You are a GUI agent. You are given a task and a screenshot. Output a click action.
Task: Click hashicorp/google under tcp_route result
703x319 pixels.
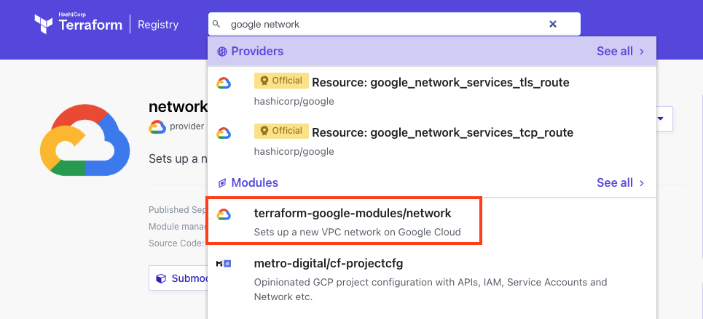294,152
